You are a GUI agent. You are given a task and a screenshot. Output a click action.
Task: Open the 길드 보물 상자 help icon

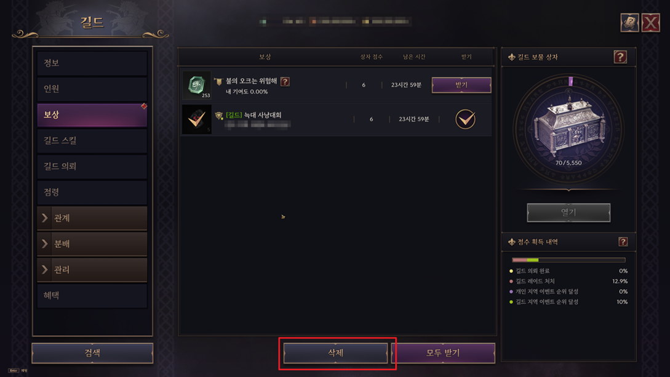pyautogui.click(x=620, y=57)
